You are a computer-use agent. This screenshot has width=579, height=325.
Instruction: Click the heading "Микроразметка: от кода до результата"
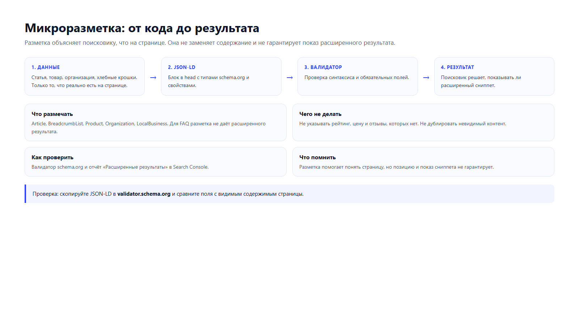click(x=142, y=28)
